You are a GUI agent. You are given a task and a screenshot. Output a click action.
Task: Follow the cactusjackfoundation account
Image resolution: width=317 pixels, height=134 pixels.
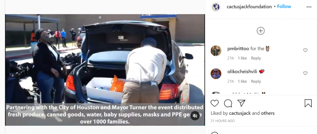point(284,7)
